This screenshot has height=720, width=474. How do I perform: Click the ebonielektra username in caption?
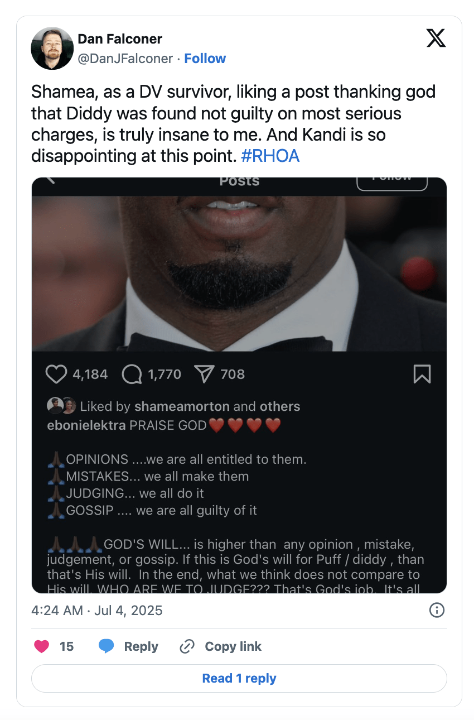tap(88, 425)
